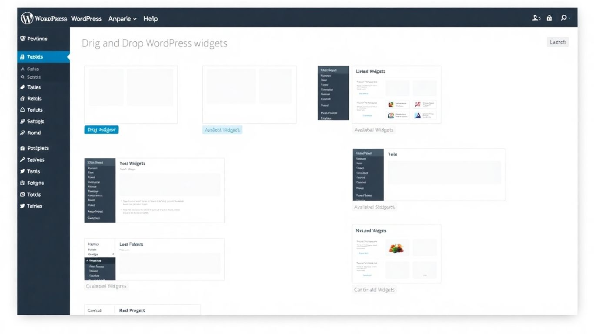Image resolution: width=594 pixels, height=334 pixels.
Task: Open the Help menu
Action: [x=150, y=19]
